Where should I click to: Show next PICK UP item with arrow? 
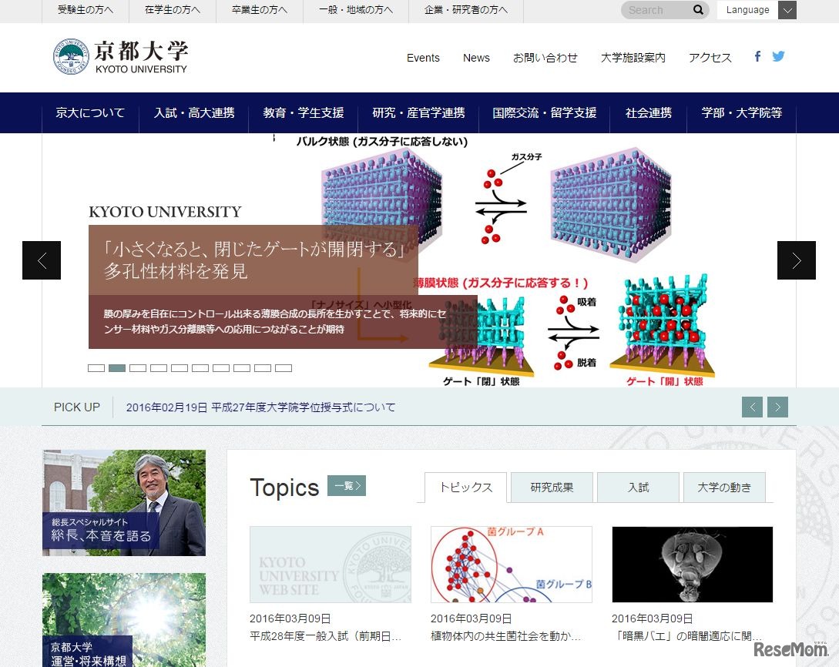point(777,407)
